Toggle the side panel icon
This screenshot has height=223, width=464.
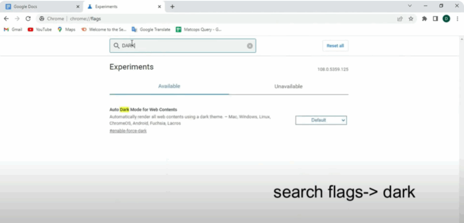pyautogui.click(x=435, y=19)
